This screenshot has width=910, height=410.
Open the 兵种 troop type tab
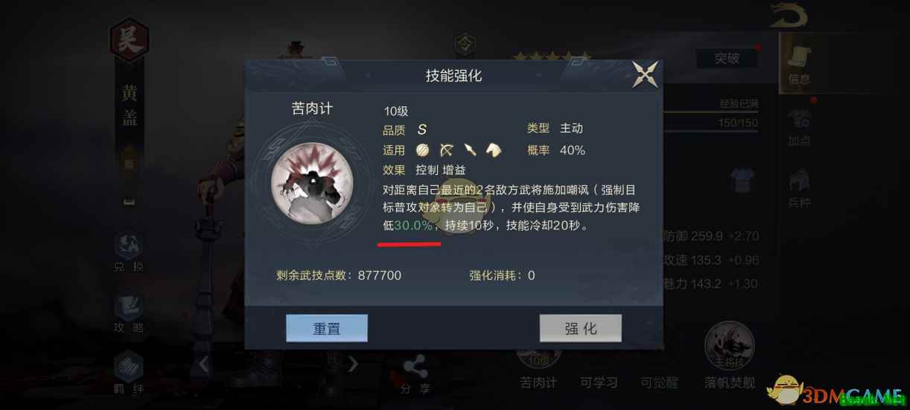point(799,188)
